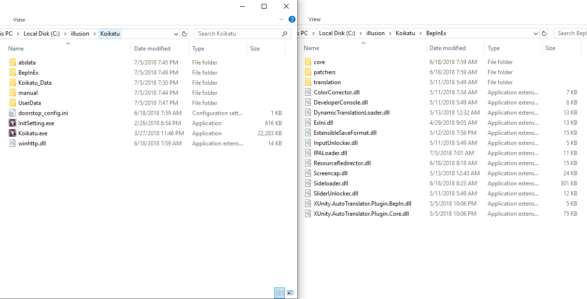The width and height of the screenshot is (587, 299).
Task: Select the DeveloperConsole.dll file icon
Action: coord(308,103)
